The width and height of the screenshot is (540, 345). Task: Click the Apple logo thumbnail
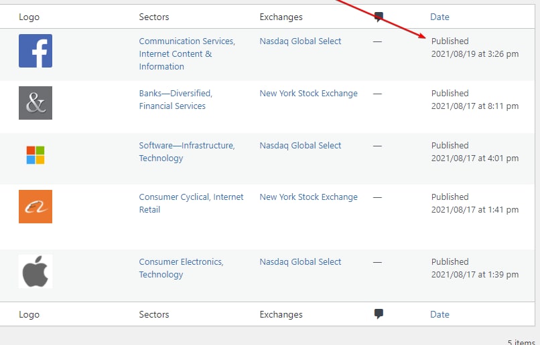point(36,271)
